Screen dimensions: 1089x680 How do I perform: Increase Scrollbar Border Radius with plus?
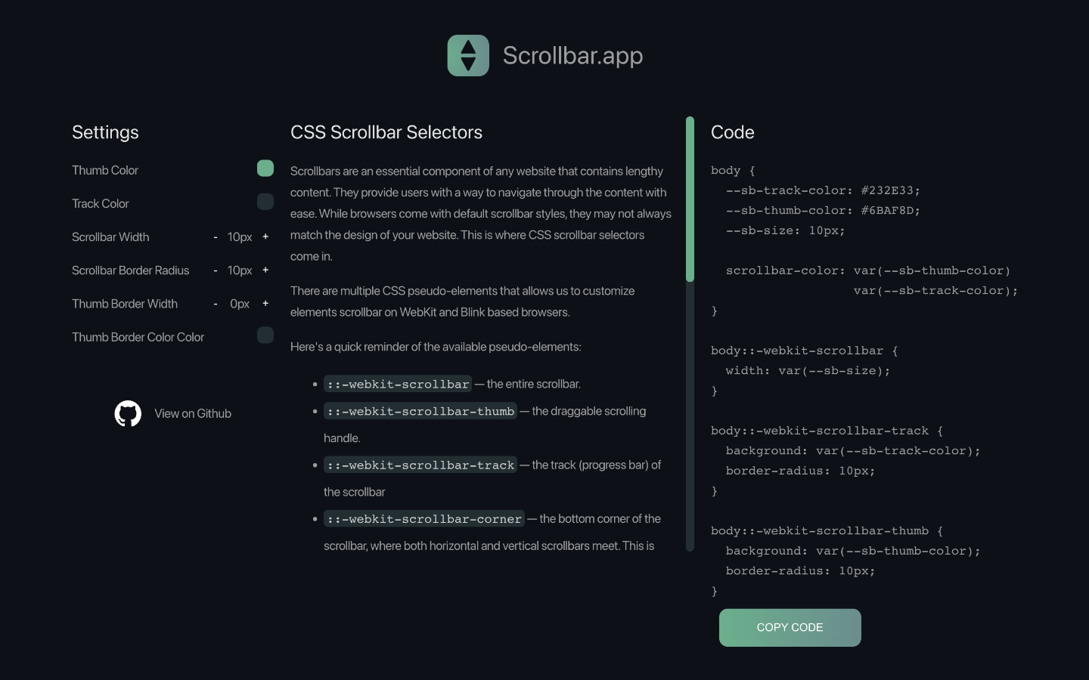pyautogui.click(x=265, y=270)
